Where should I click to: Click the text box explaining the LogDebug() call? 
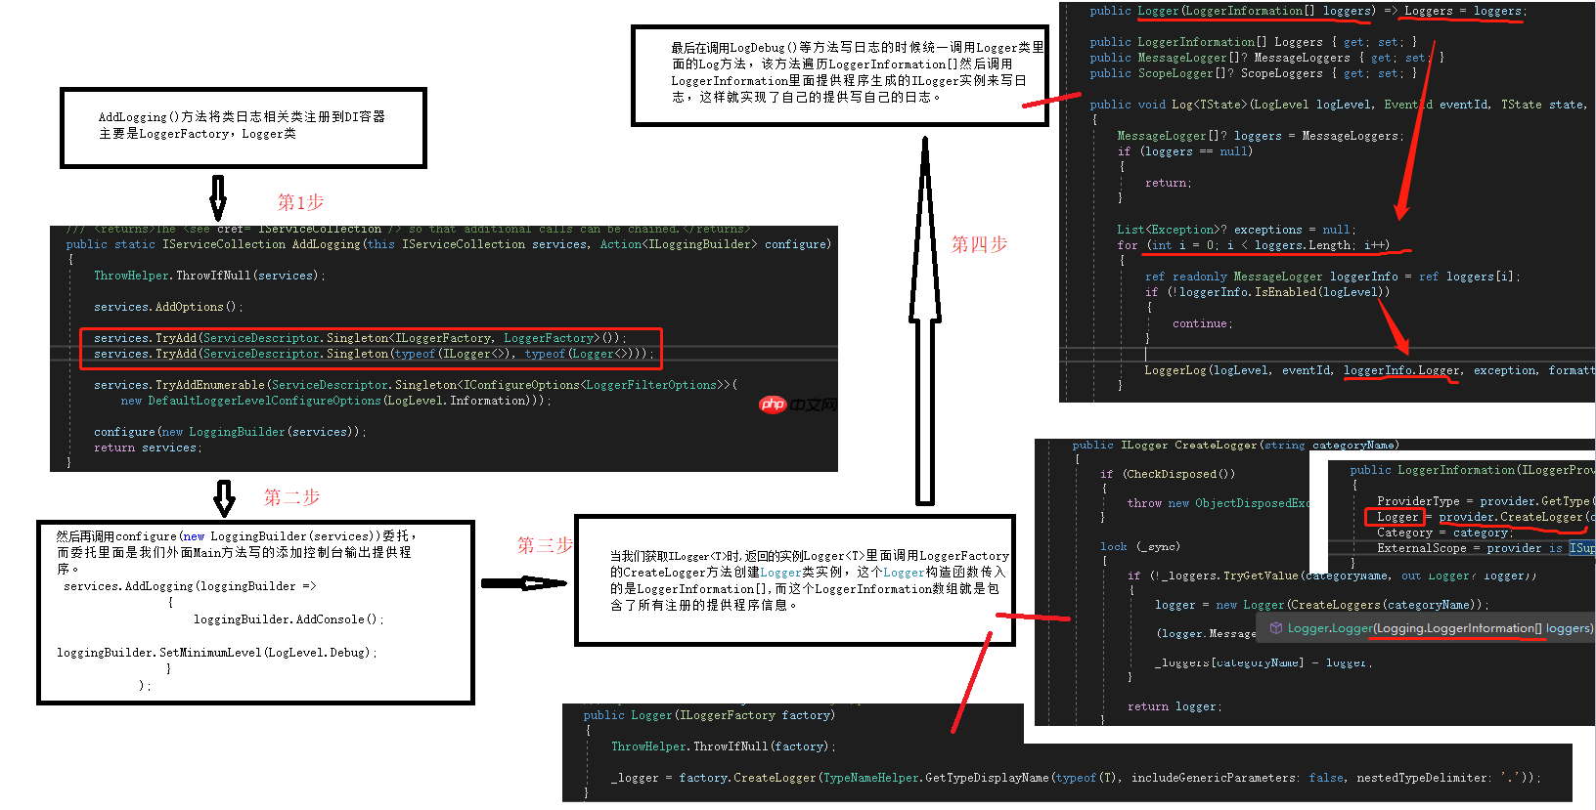(839, 76)
